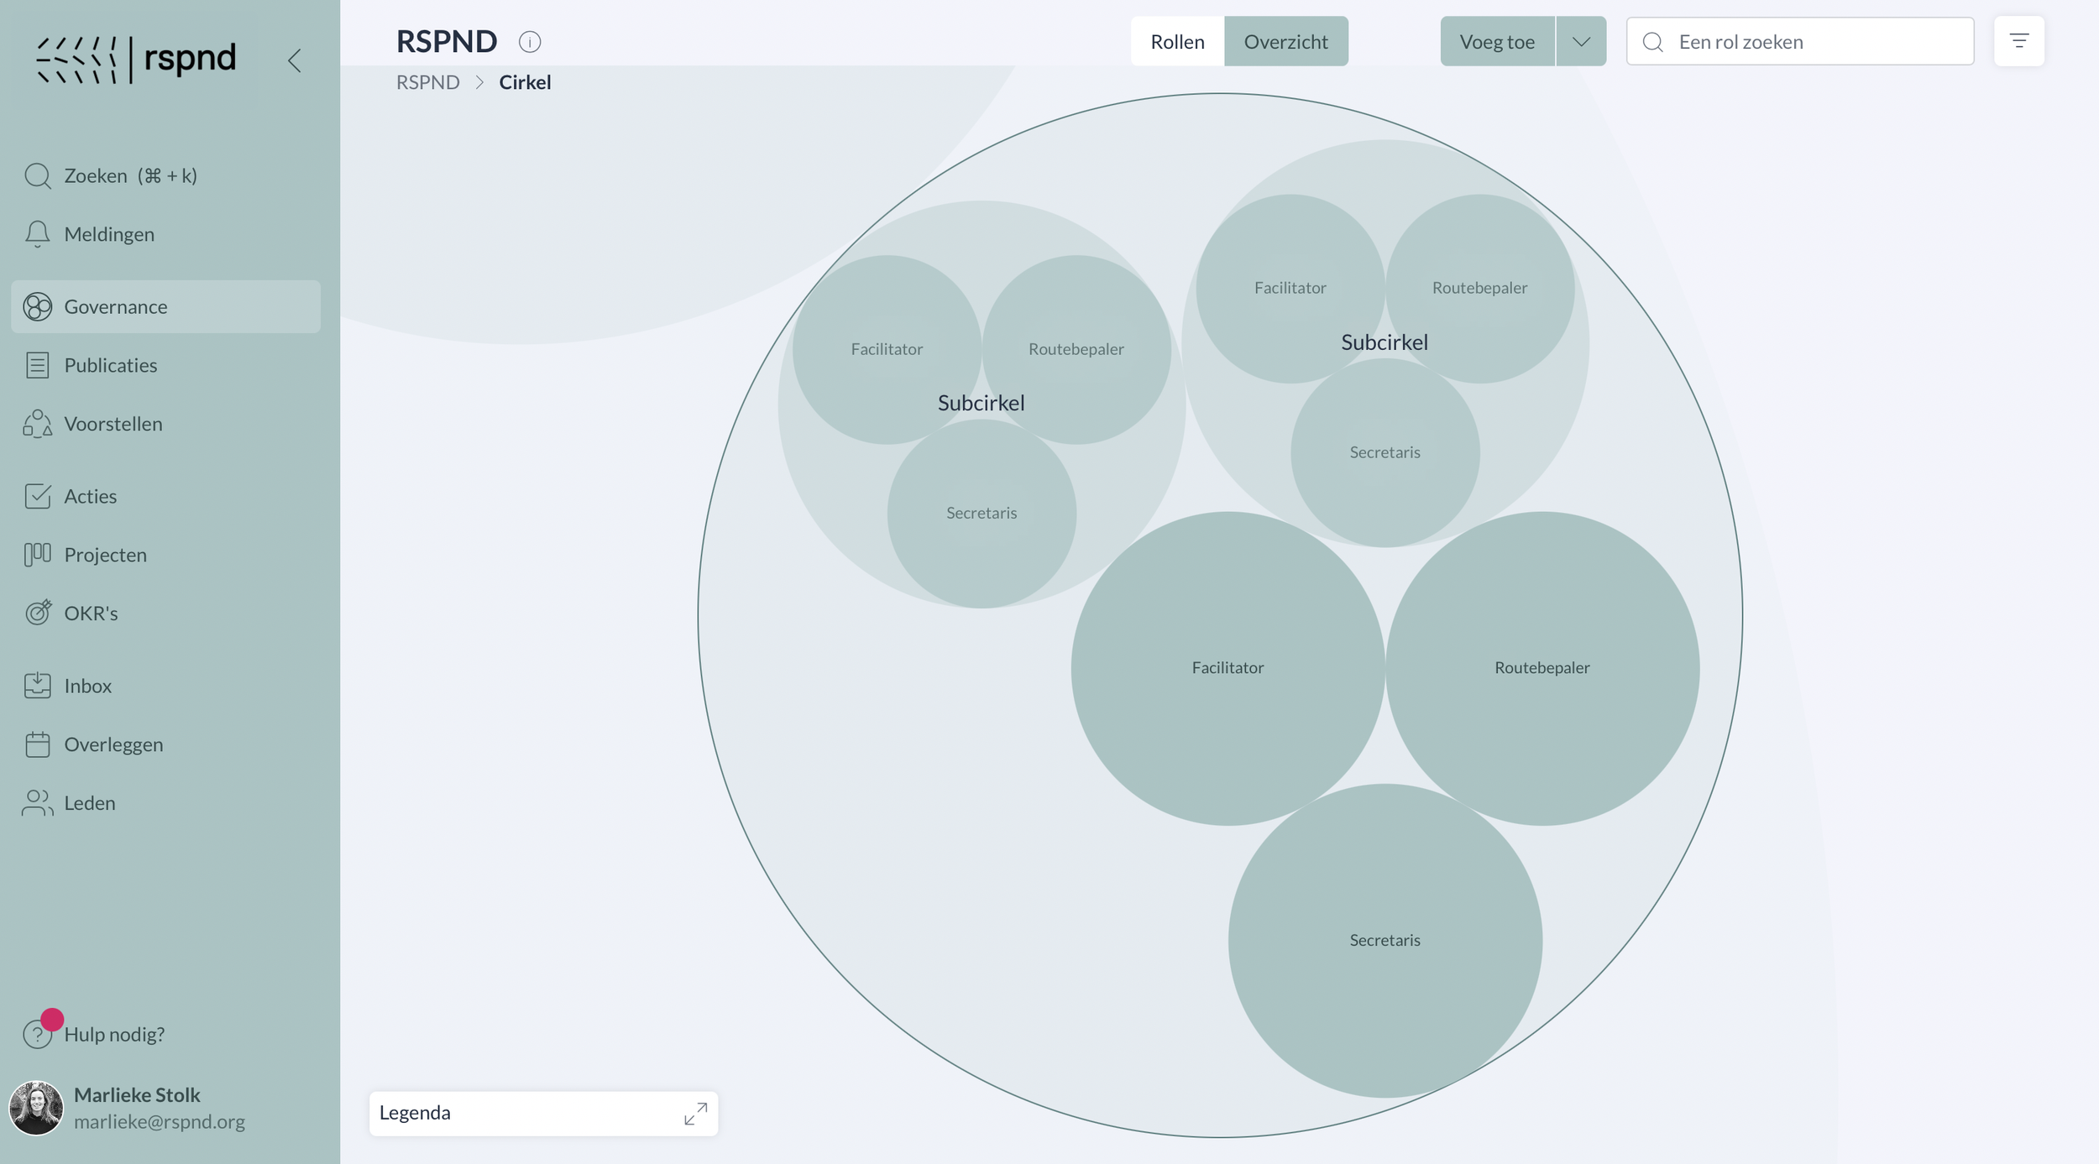Switch to the Rollen view
The image size is (2099, 1164).
pyautogui.click(x=1177, y=41)
